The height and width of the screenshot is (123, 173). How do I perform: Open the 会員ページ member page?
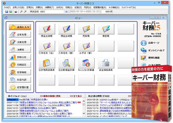(x=150, y=43)
